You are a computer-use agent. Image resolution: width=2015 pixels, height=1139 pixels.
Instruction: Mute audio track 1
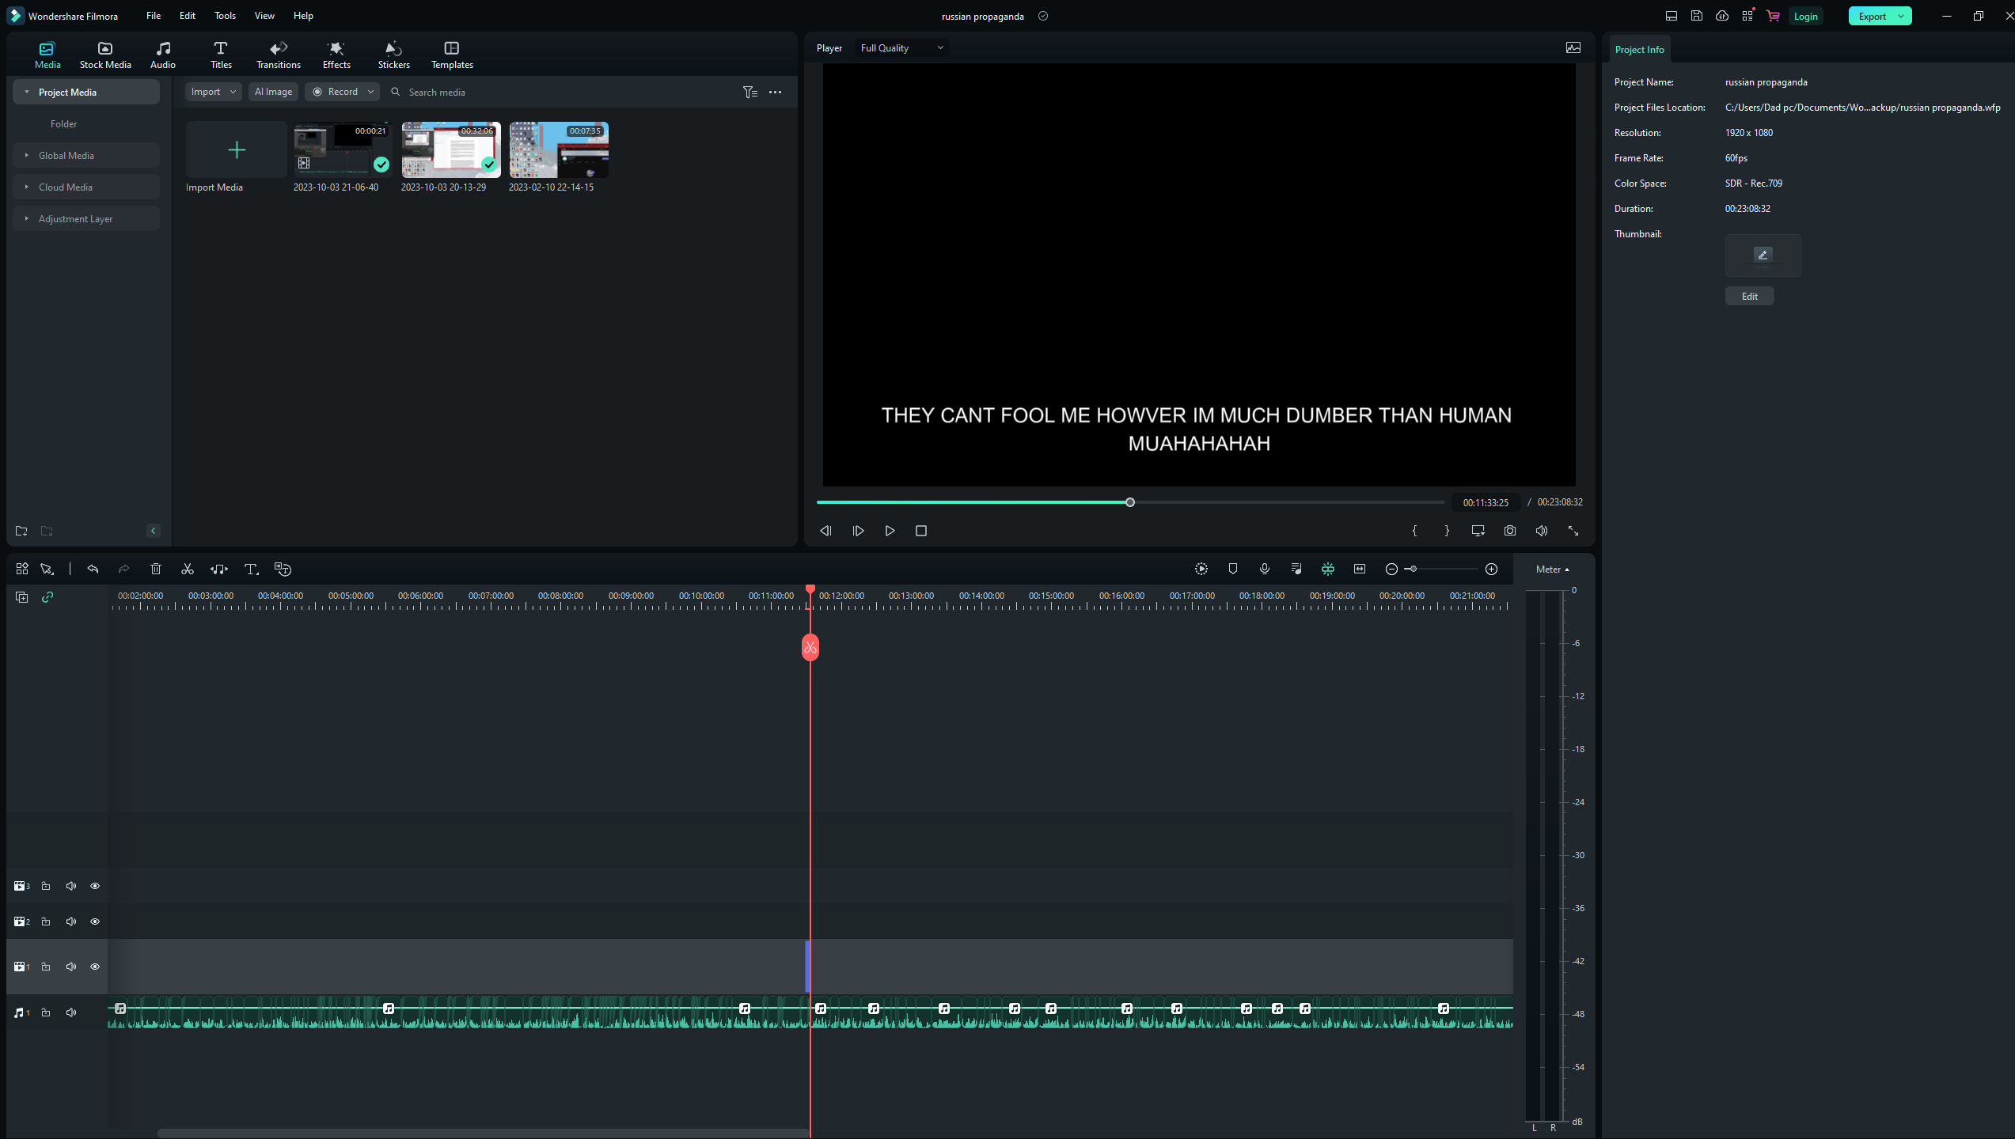pyautogui.click(x=71, y=1012)
